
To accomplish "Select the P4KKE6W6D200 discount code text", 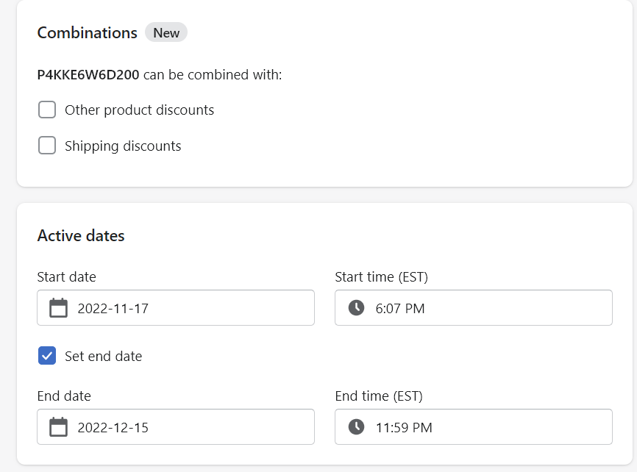I will (x=88, y=75).
